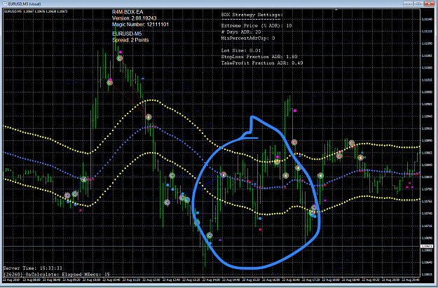Click 'TakeProfit Fraction ADR: 0.40' text
The height and width of the screenshot is (288, 438).
[262, 63]
